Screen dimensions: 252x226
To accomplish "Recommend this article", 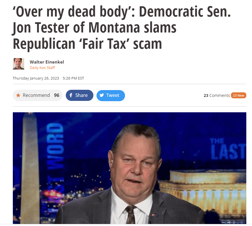I will click(x=38, y=95).
